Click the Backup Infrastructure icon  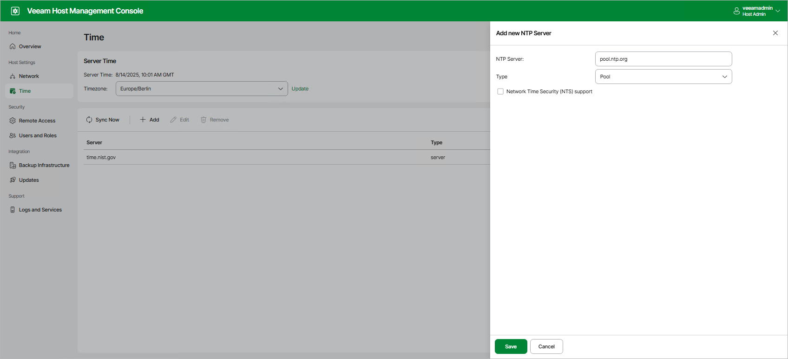[13, 165]
